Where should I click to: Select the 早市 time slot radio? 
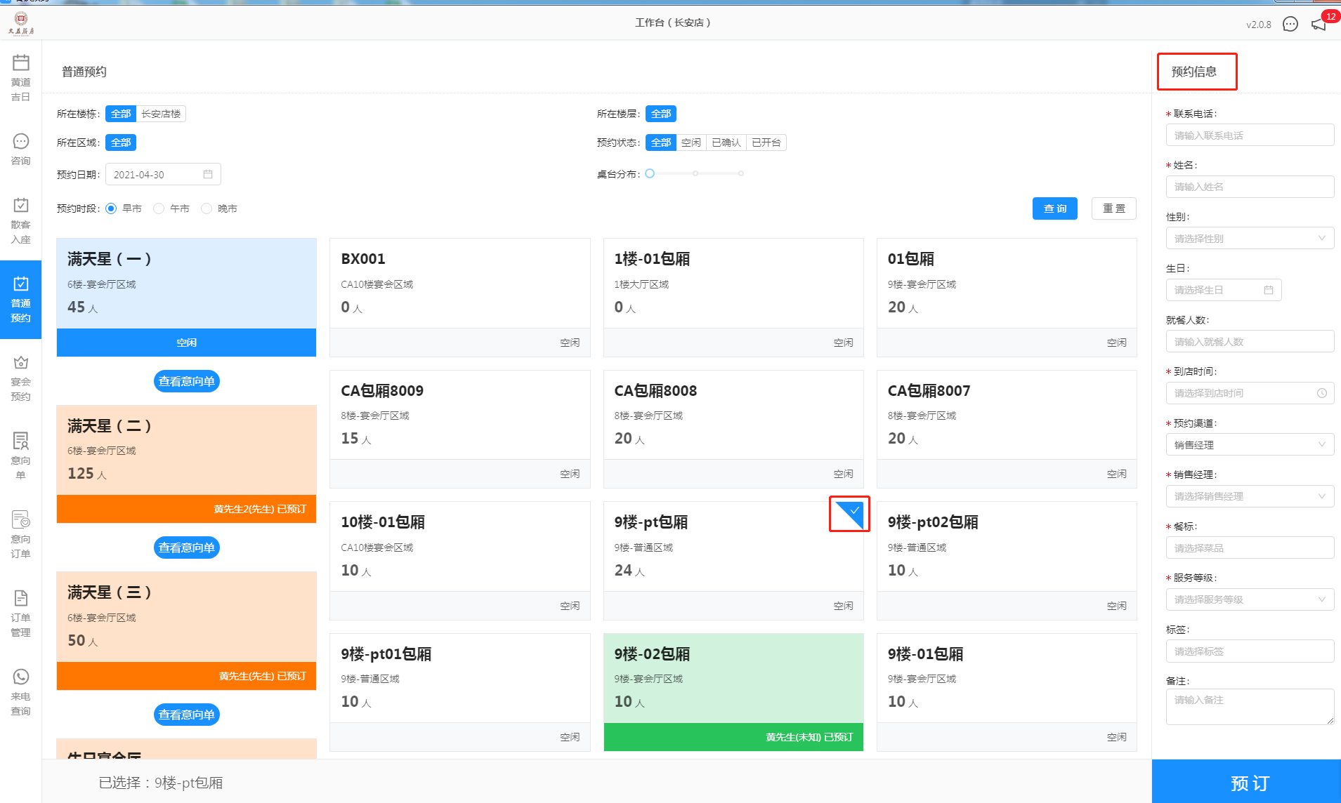pyautogui.click(x=111, y=208)
